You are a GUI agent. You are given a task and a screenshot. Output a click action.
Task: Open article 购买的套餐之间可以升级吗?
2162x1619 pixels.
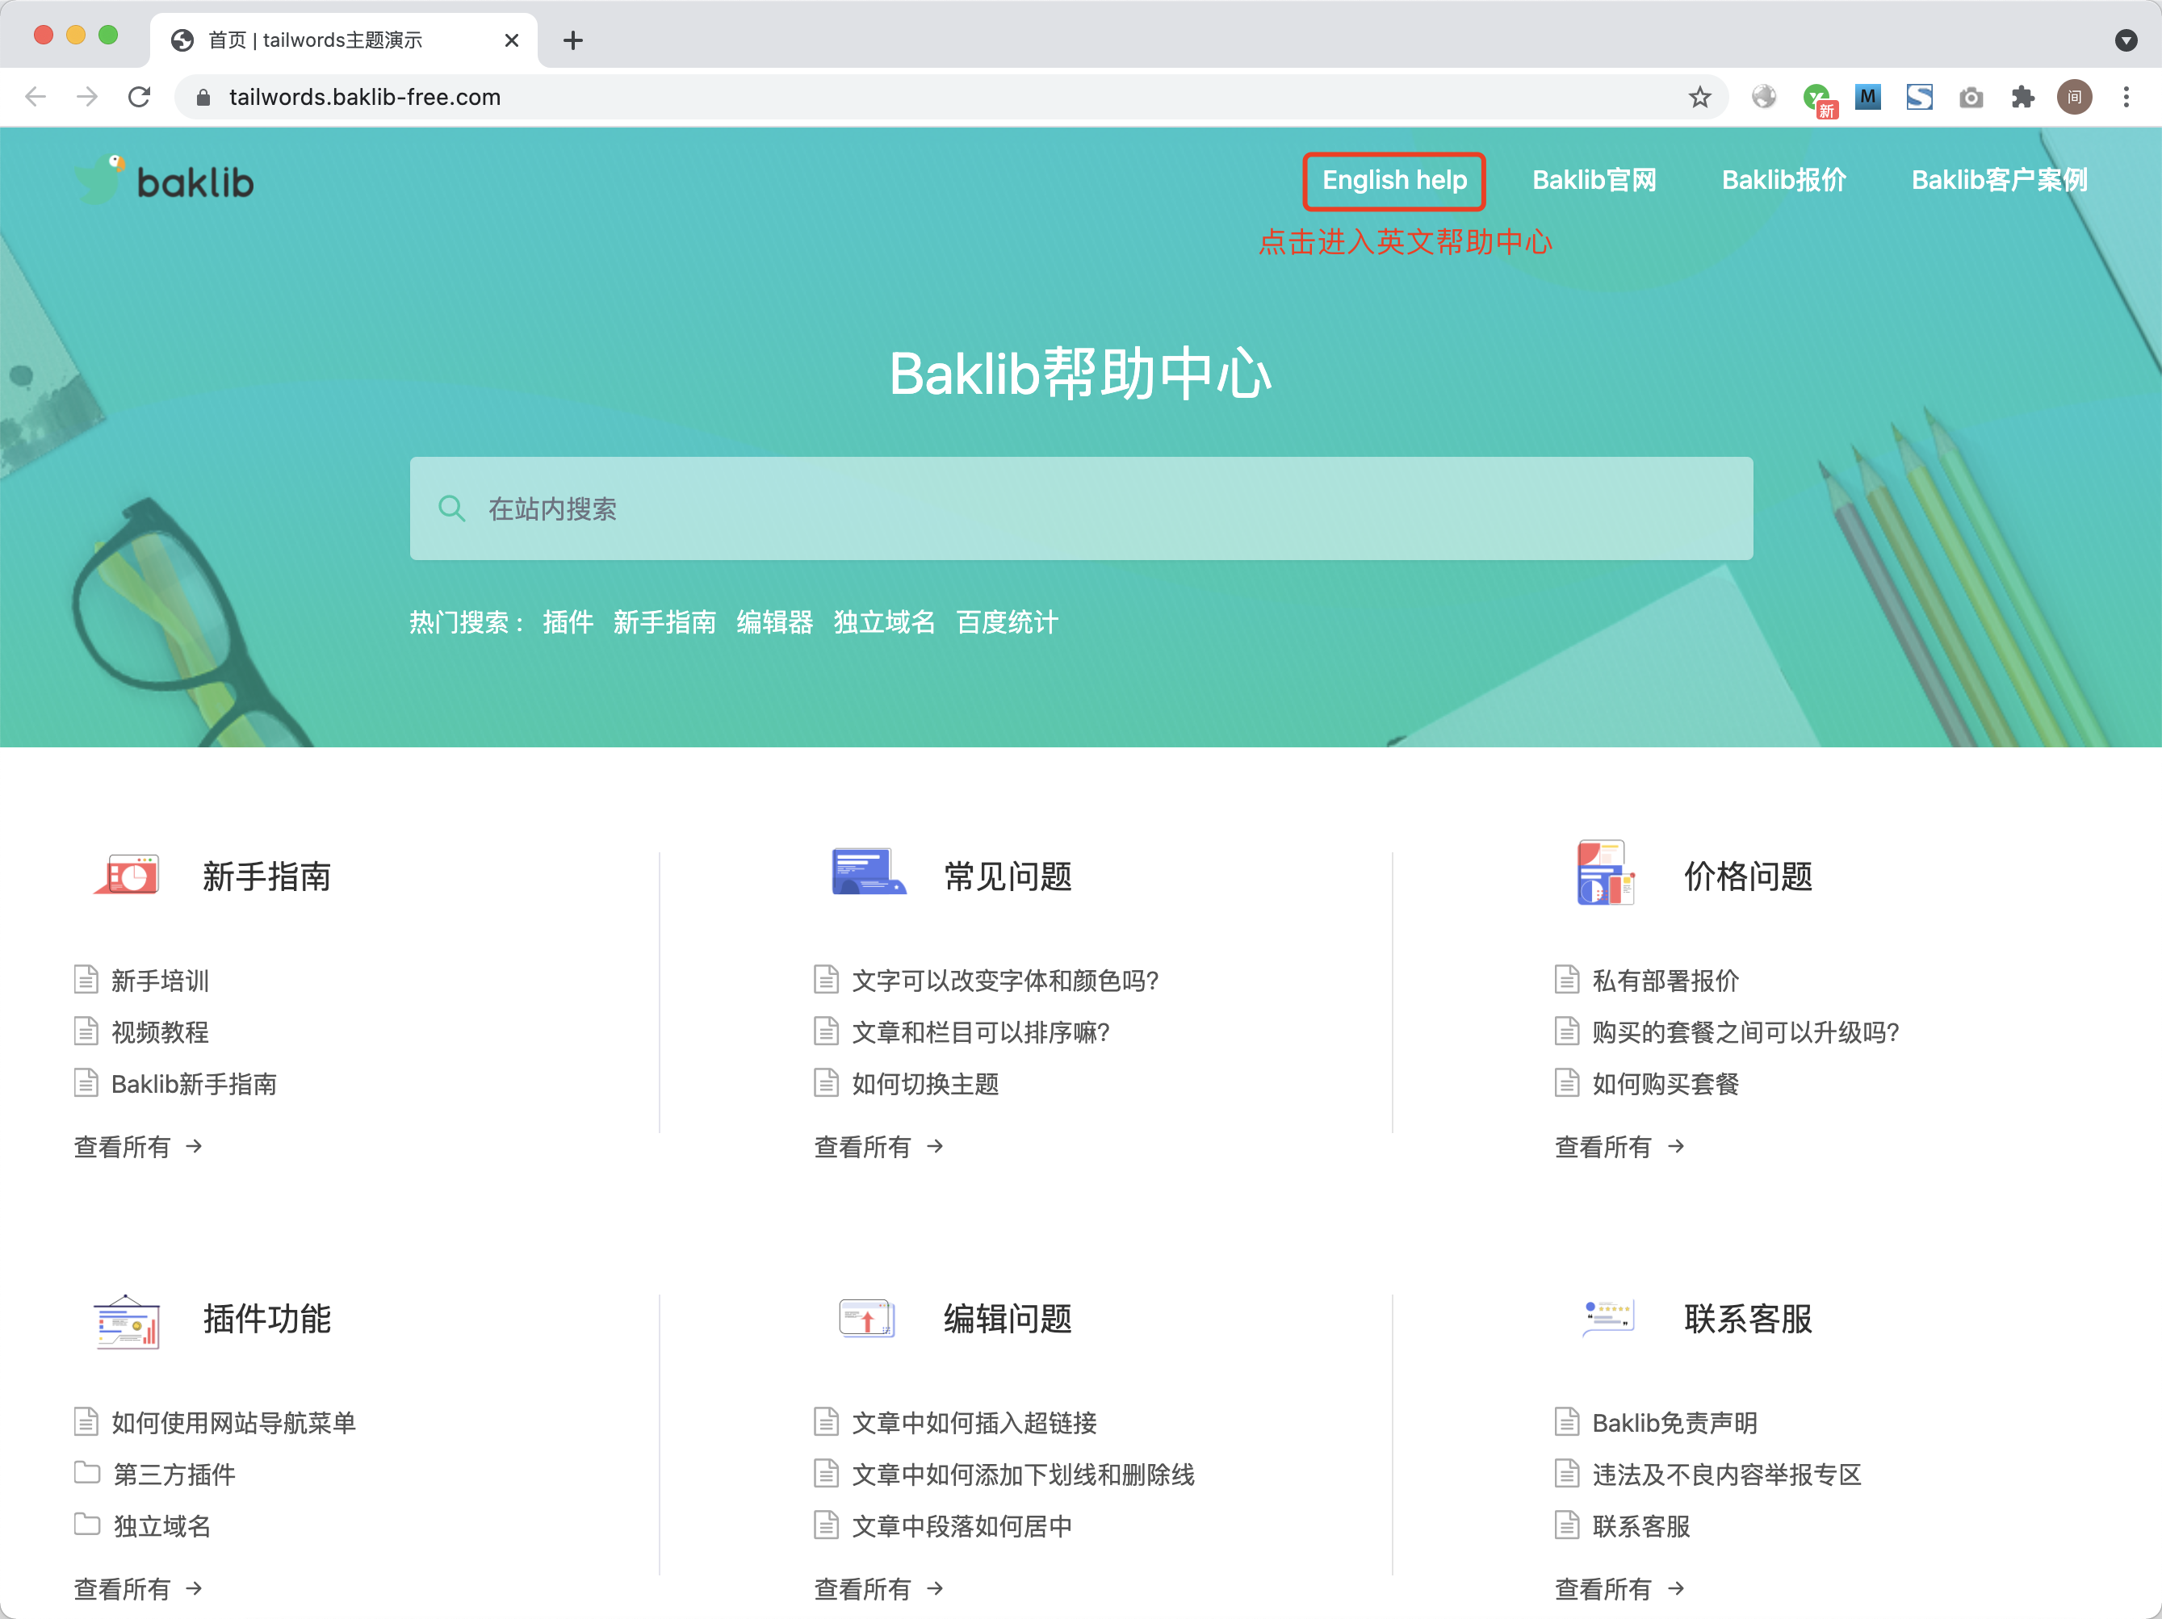(x=1745, y=1031)
